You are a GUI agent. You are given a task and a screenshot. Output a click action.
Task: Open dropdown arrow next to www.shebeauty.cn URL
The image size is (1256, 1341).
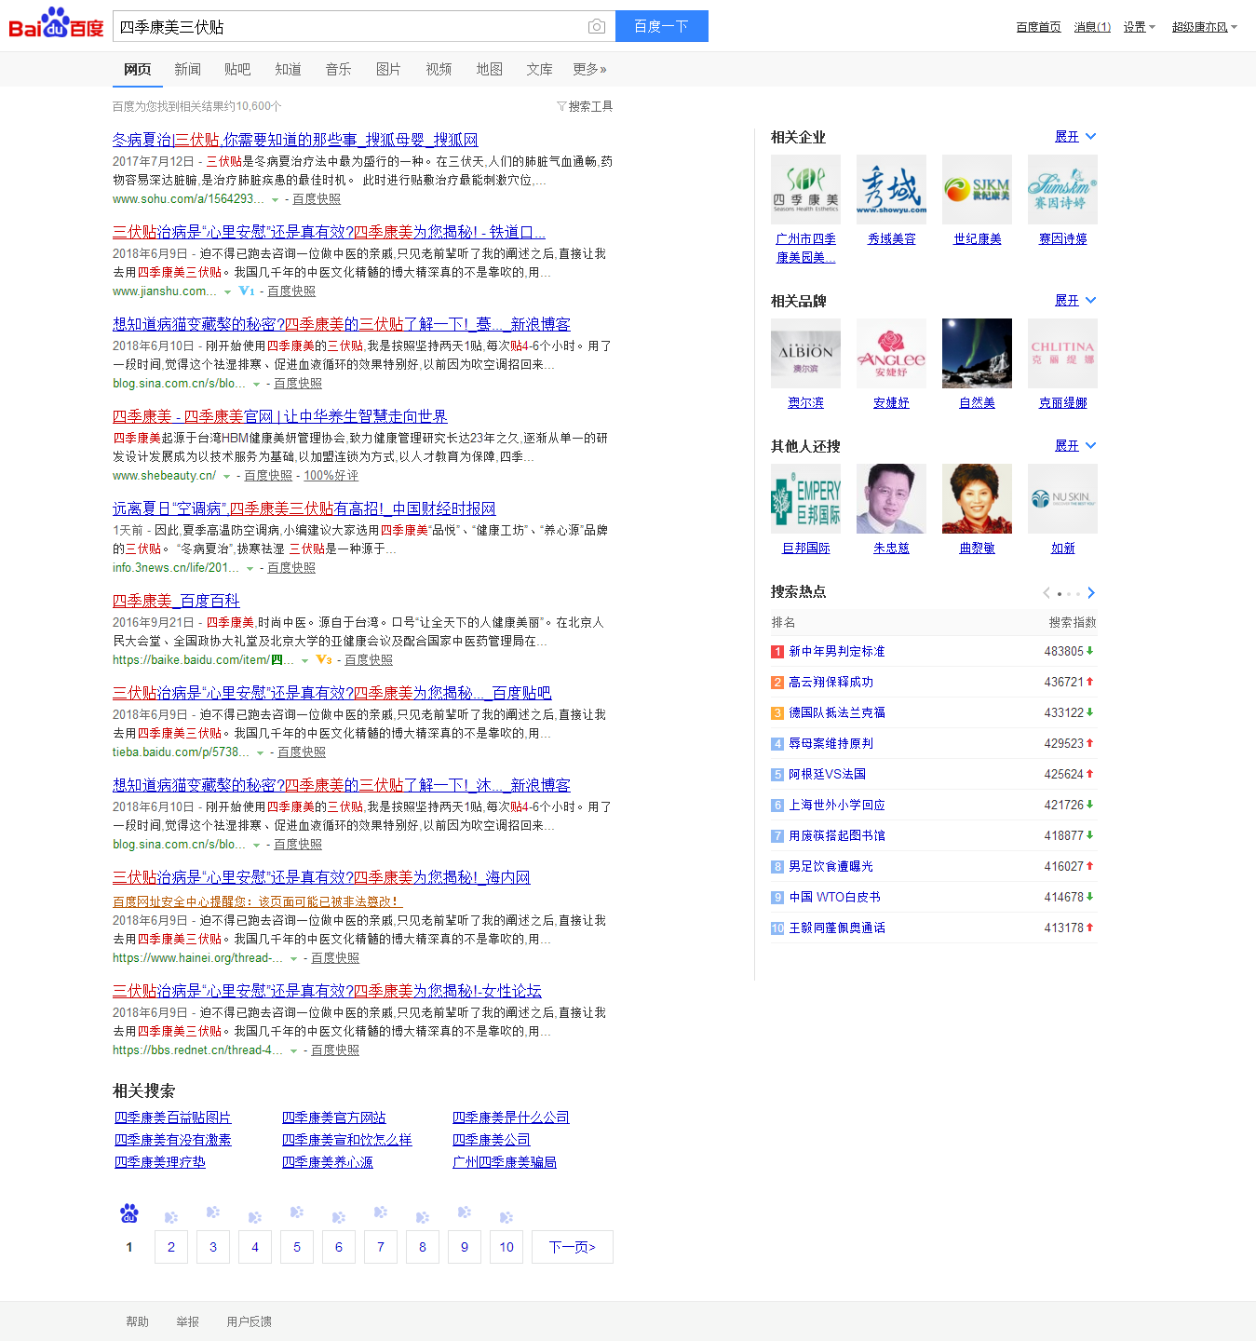click(x=226, y=477)
